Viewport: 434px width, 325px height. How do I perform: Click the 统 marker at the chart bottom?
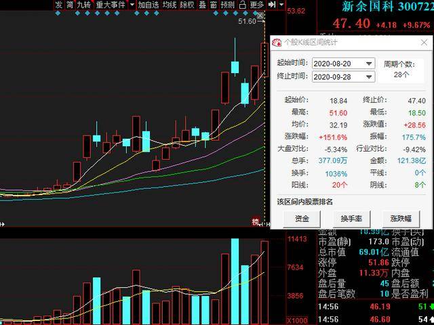pos(256,221)
